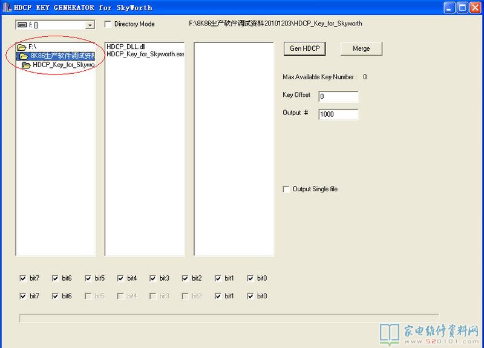Uncheck bit1 in the first row

click(x=218, y=278)
